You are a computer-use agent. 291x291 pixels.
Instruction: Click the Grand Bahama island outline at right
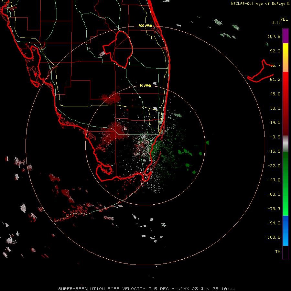261,71
